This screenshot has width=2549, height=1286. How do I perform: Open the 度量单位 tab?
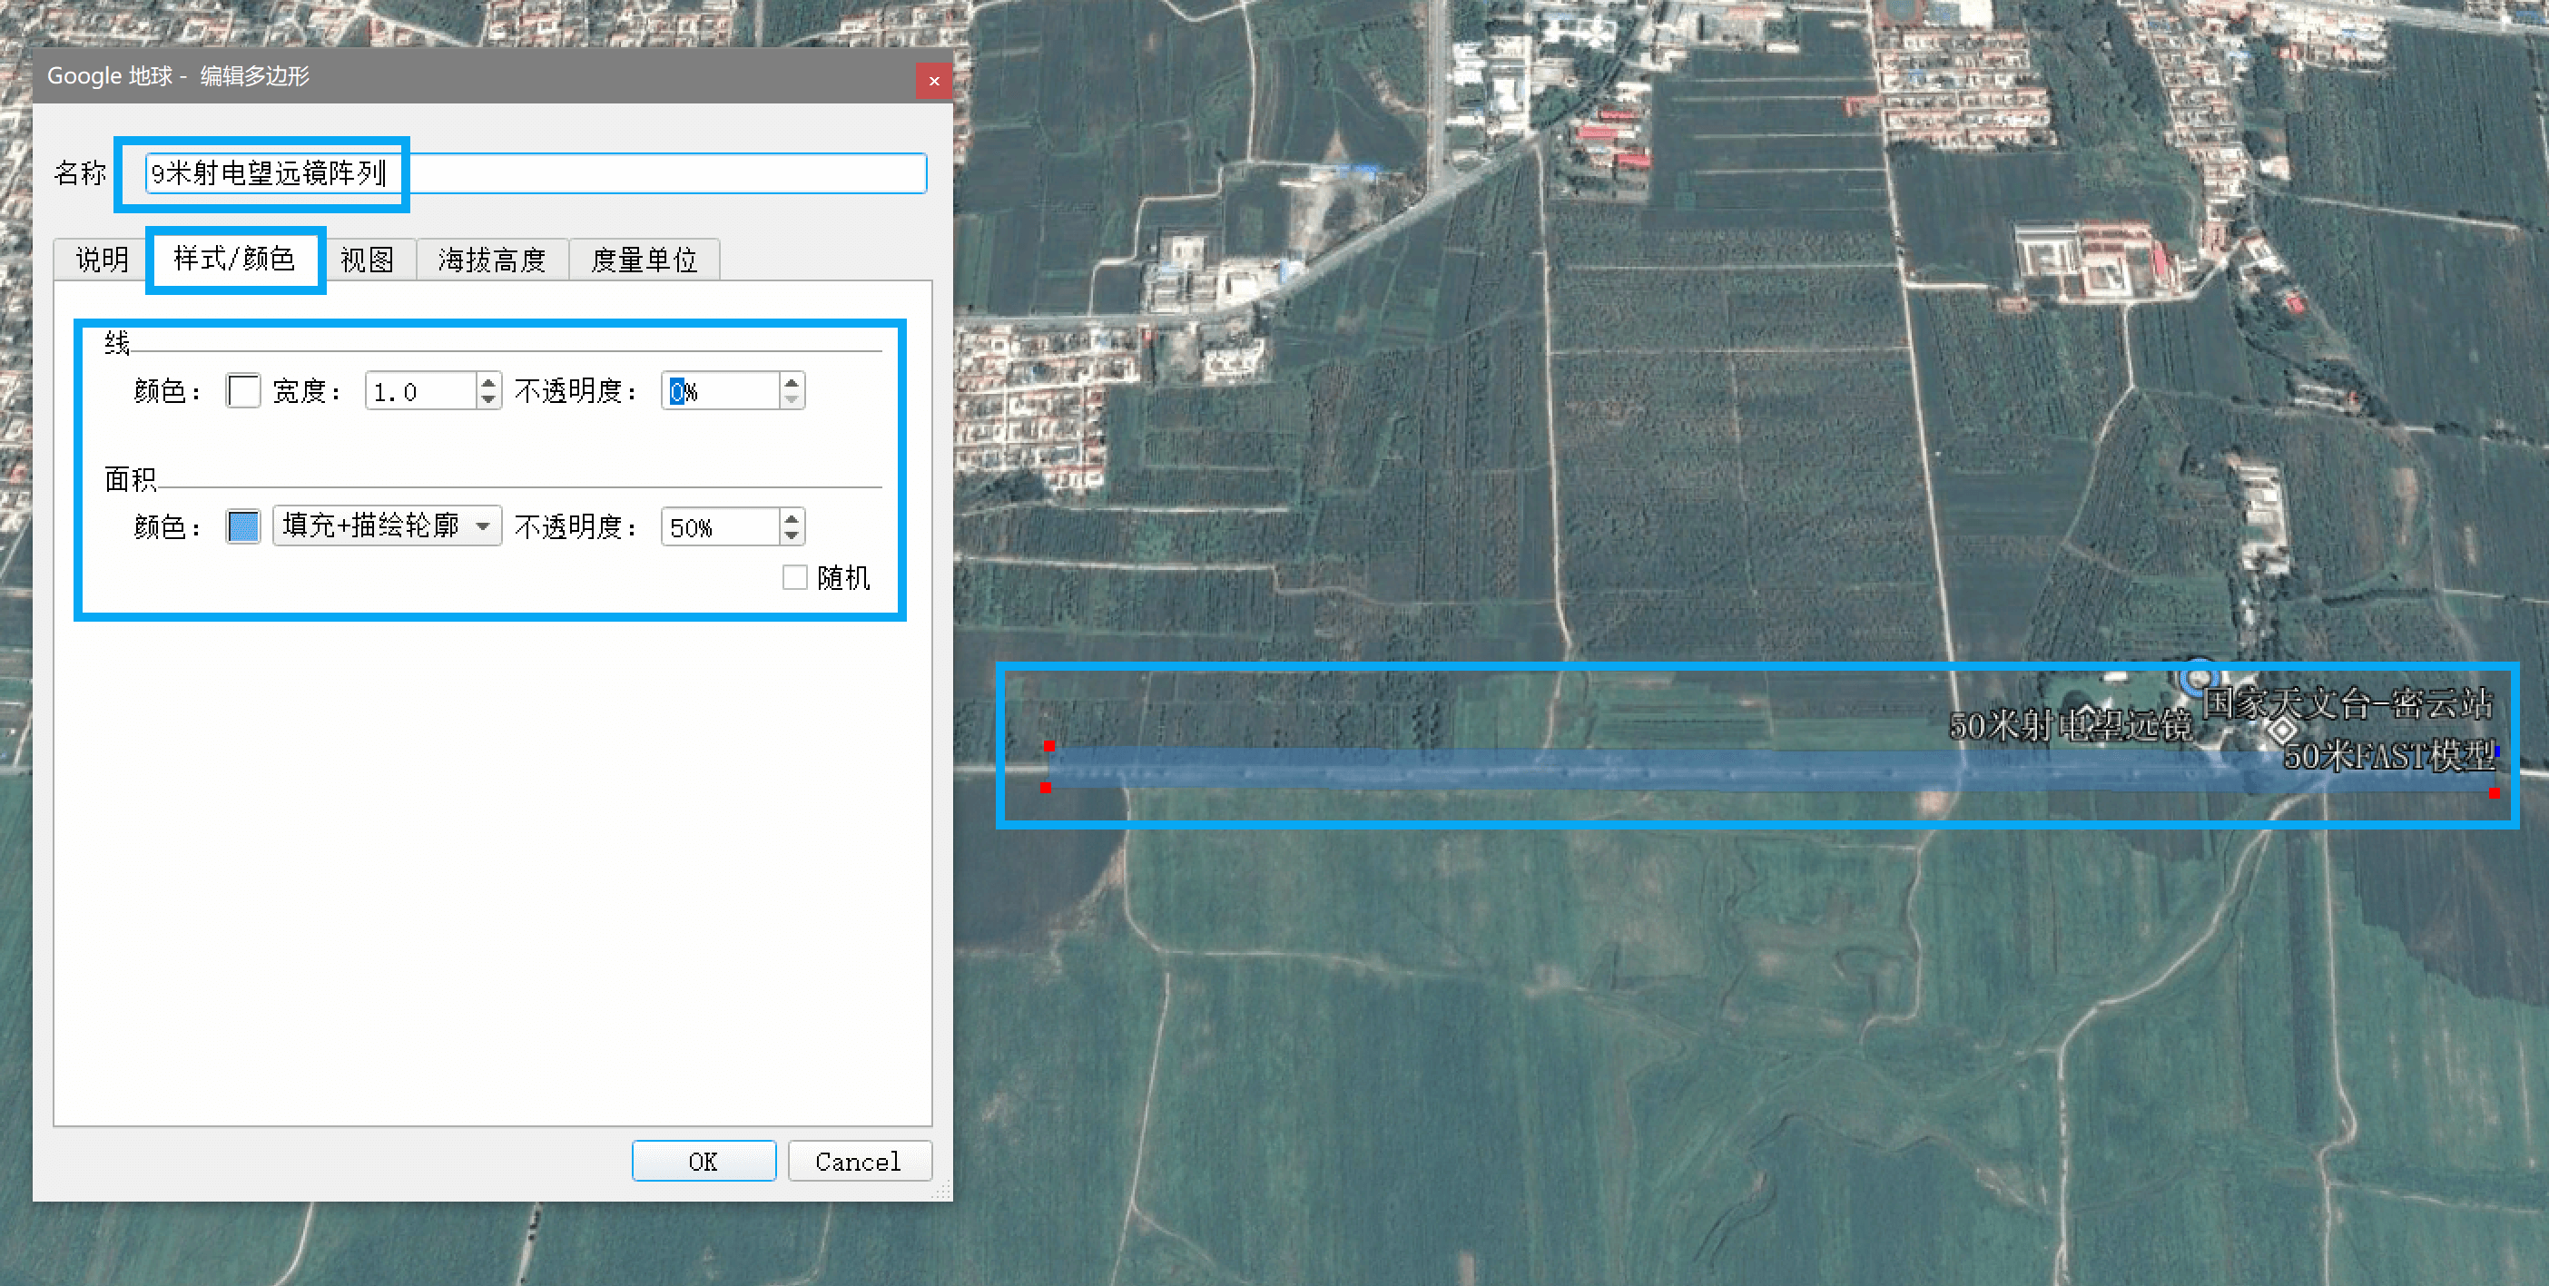[x=644, y=260]
